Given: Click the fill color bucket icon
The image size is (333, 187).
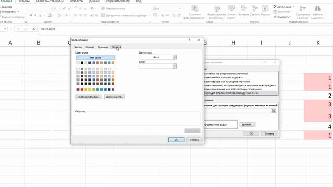Looking at the screenshot, I should coord(59,15).
